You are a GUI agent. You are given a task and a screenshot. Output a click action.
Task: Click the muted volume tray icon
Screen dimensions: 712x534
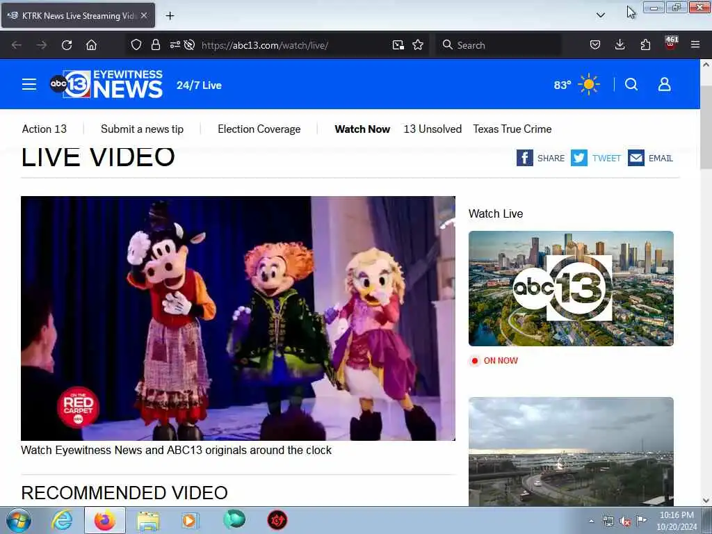click(625, 521)
